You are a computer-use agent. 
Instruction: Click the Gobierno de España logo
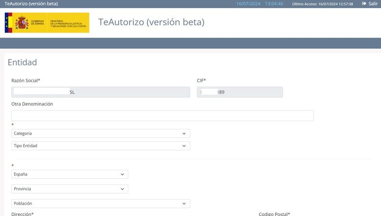[47, 22]
